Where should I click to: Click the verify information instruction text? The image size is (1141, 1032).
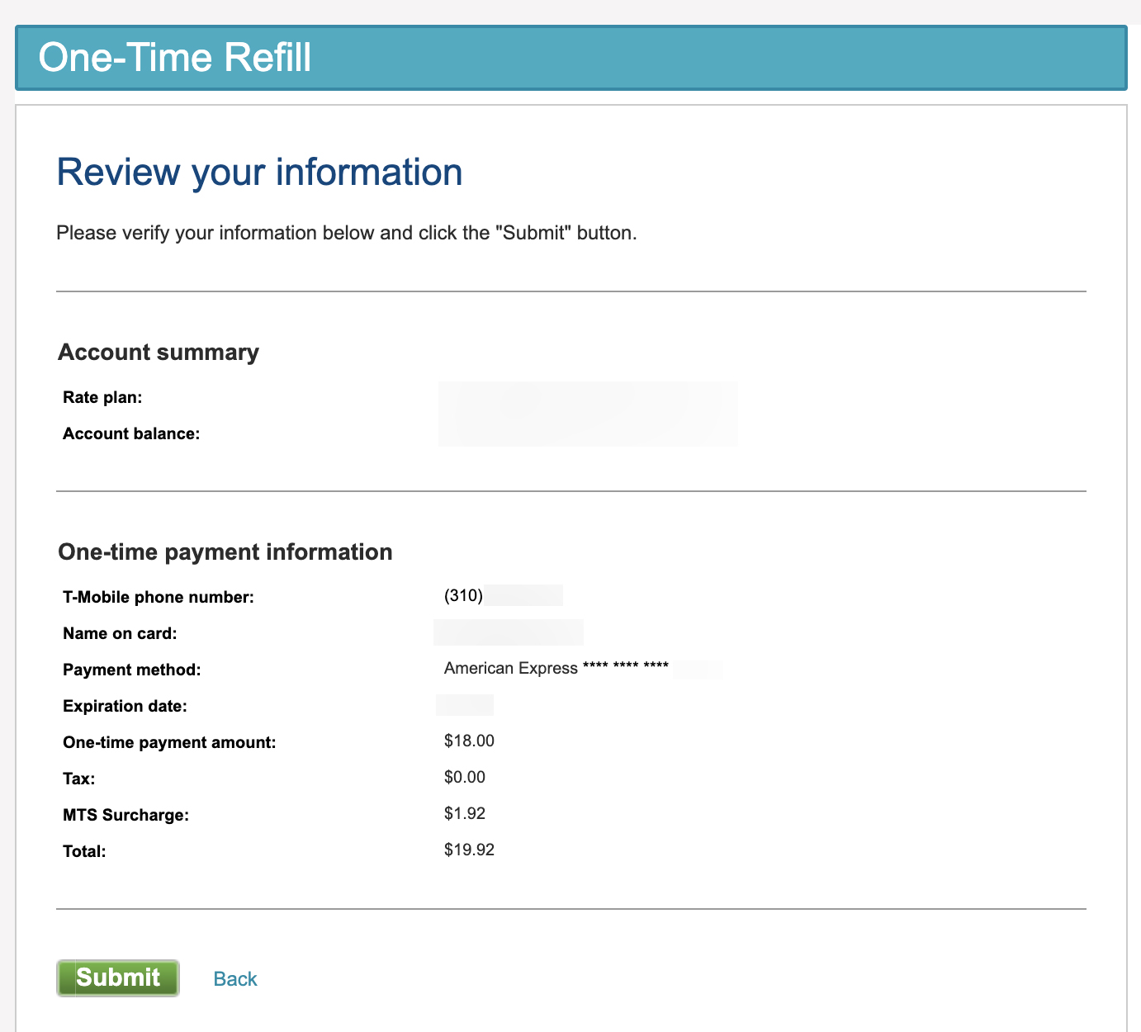pyautogui.click(x=346, y=233)
